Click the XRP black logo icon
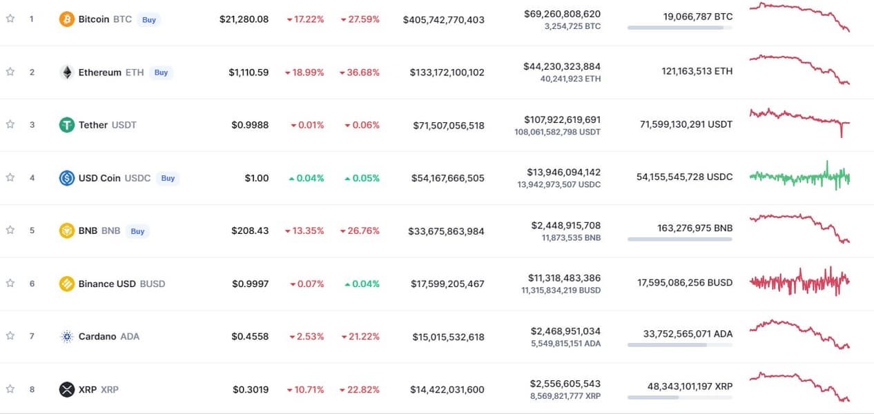The image size is (874, 414). 67,389
